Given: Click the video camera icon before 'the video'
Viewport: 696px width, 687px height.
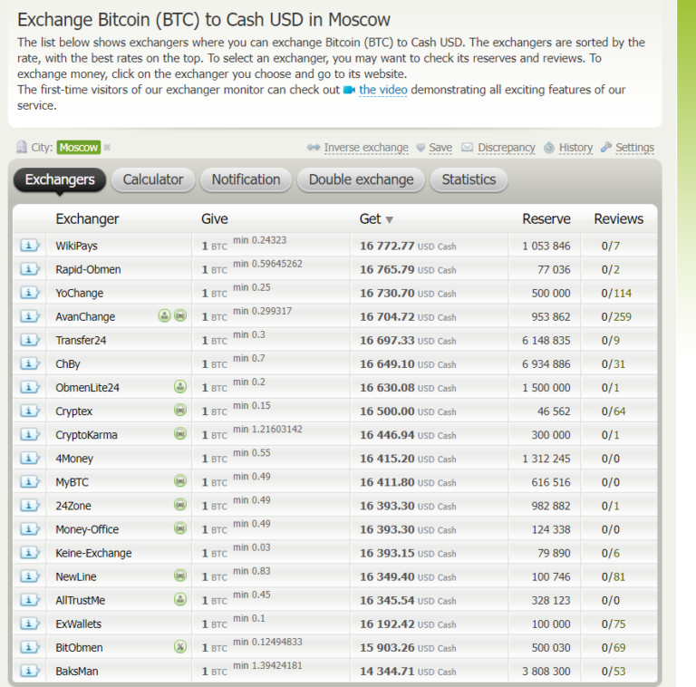Looking at the screenshot, I should pyautogui.click(x=349, y=90).
